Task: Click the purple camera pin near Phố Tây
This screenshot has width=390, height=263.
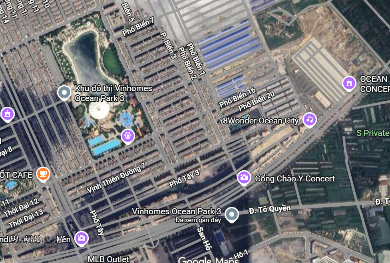Action: pyautogui.click(x=82, y=239)
